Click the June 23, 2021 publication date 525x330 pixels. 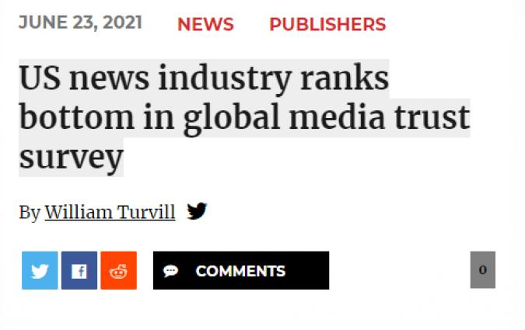coord(80,23)
